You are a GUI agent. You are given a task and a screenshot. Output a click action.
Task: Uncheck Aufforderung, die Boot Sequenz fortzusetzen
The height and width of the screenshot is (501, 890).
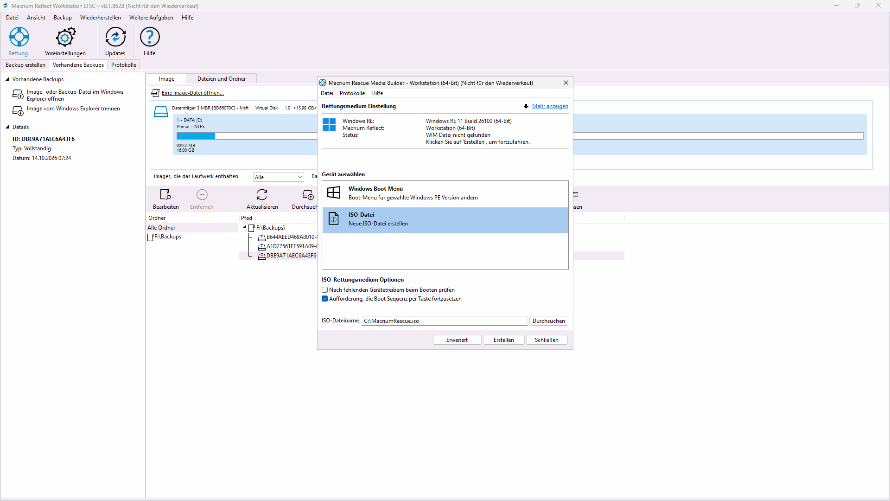(325, 299)
